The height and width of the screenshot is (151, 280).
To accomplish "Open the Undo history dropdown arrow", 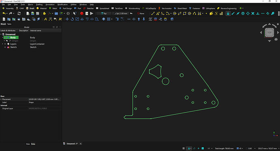I will click(7, 13).
